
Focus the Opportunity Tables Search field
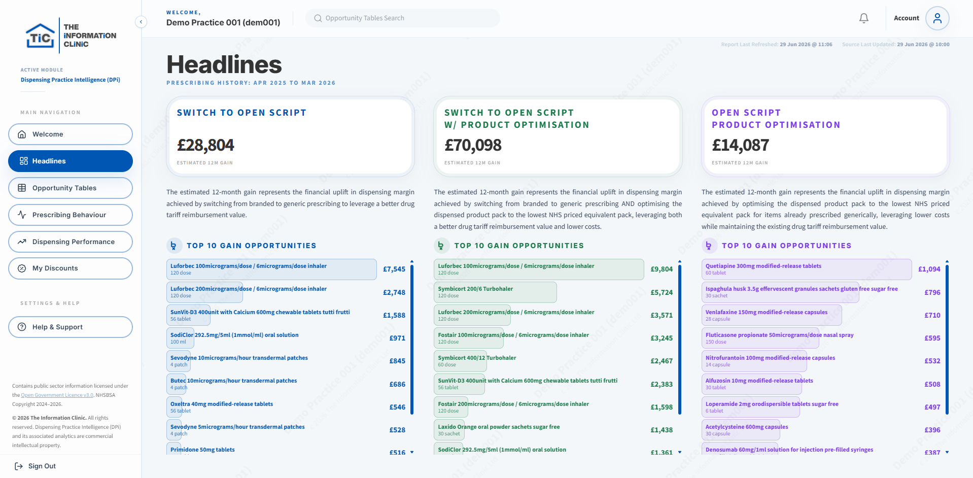click(402, 18)
